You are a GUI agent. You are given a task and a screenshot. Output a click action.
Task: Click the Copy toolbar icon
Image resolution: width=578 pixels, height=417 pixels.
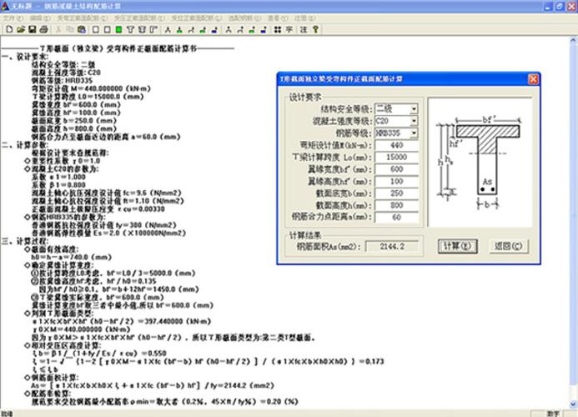(x=70, y=29)
